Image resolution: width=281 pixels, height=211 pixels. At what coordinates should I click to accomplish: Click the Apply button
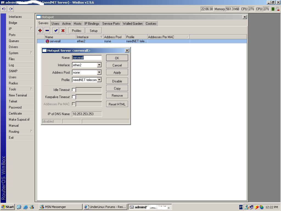tap(117, 73)
